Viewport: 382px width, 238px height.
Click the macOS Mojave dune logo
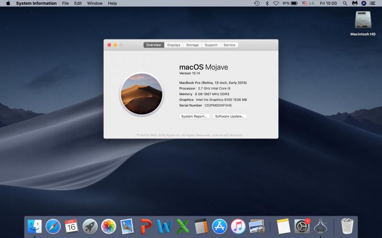pyautogui.click(x=141, y=94)
